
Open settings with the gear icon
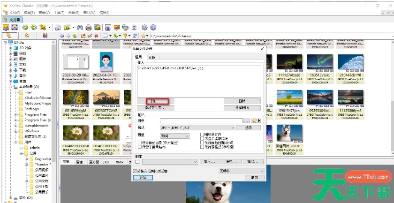click(144, 27)
